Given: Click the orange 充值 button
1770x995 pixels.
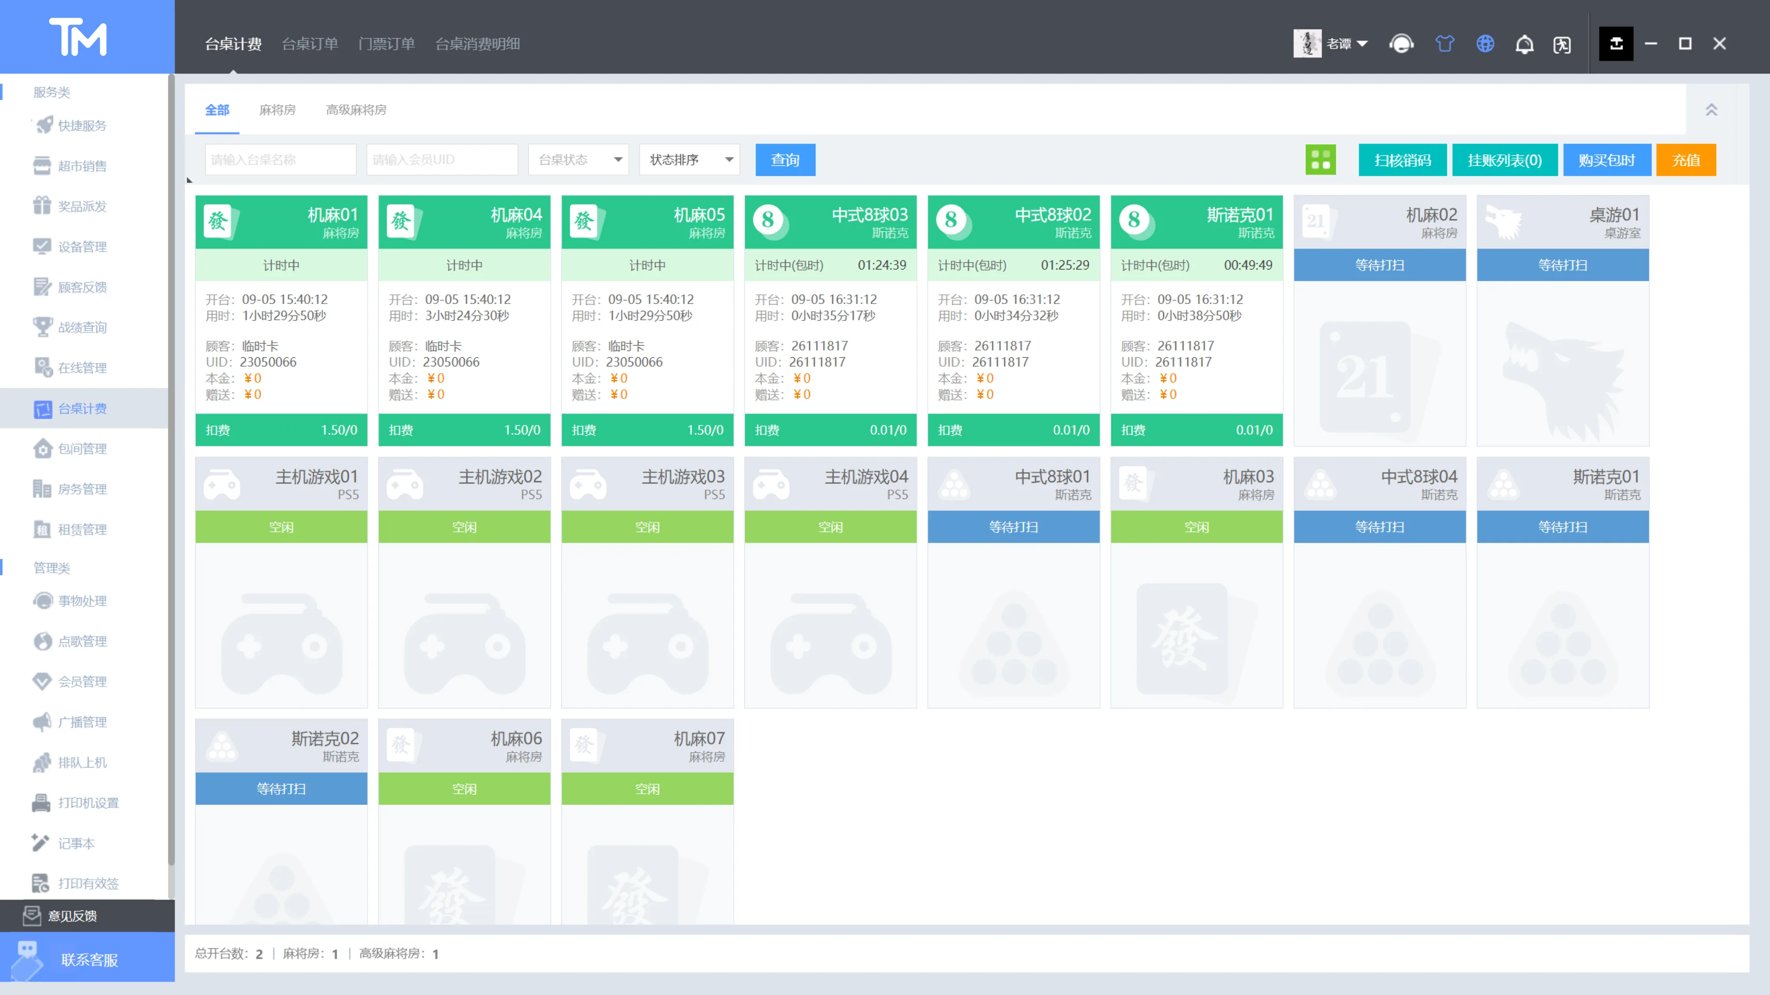Looking at the screenshot, I should pyautogui.click(x=1685, y=160).
